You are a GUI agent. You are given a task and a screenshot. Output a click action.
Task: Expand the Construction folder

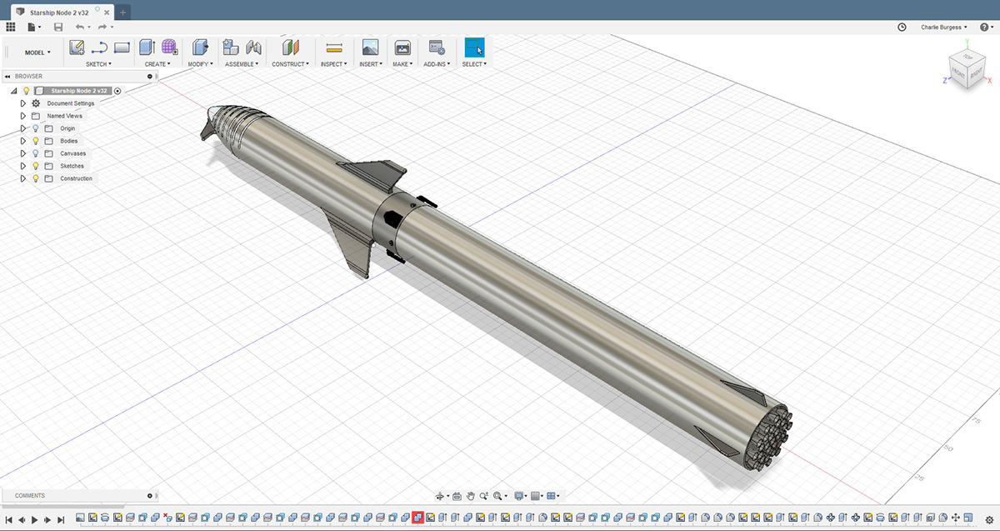coord(23,178)
